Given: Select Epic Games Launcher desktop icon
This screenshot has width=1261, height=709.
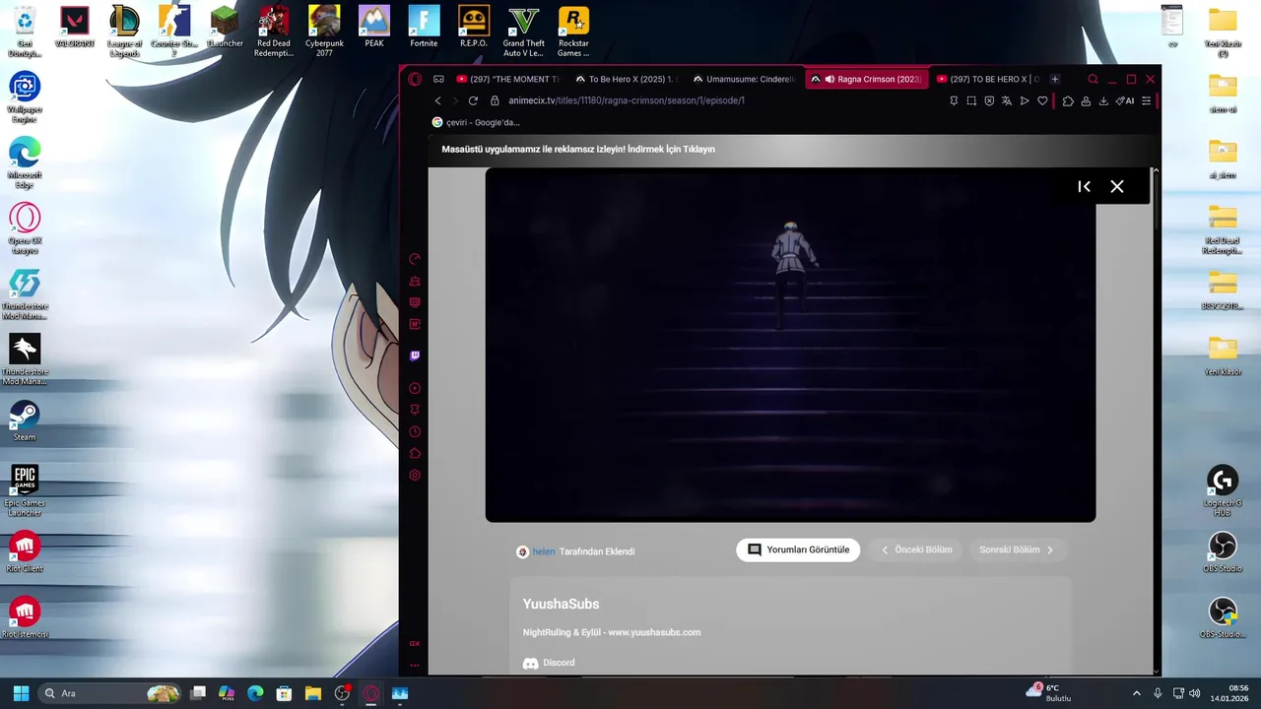Looking at the screenshot, I should pyautogui.click(x=25, y=490).
